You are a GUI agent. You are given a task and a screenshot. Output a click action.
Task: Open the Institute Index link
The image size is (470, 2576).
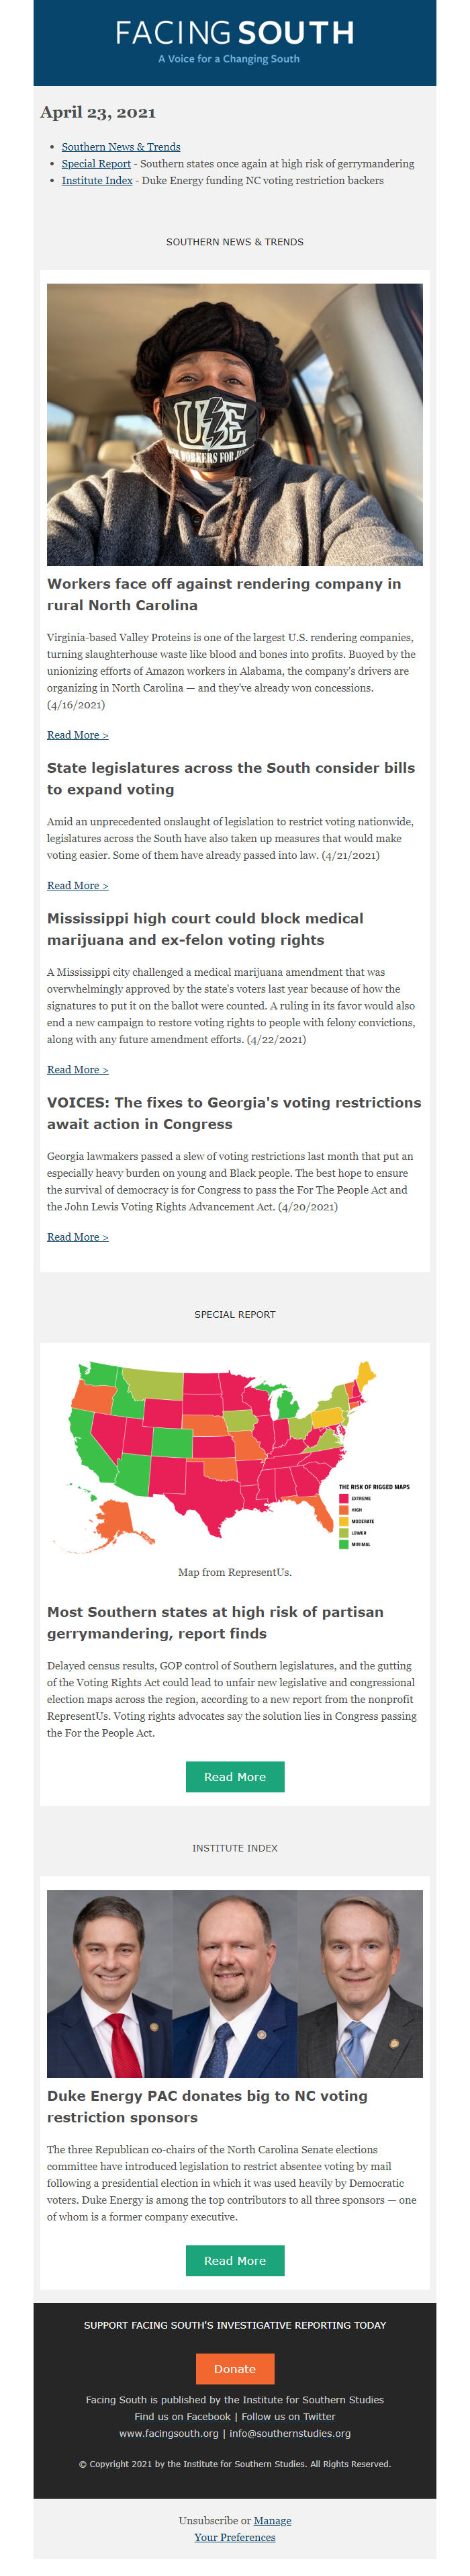pyautogui.click(x=97, y=181)
